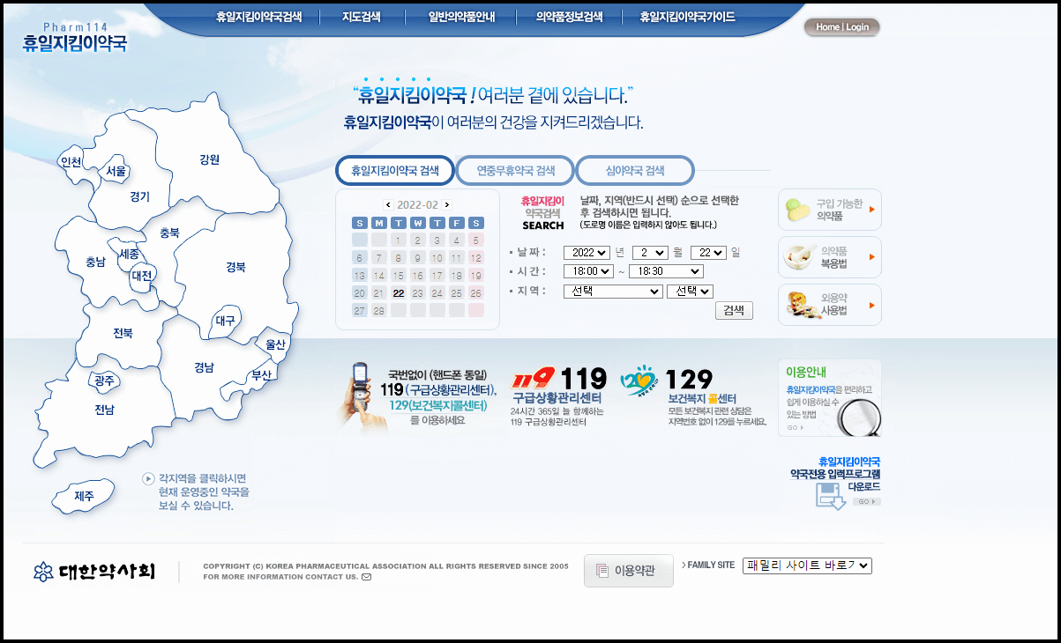This screenshot has width=1061, height=643.
Task: Select 서울 on the map
Action: click(116, 171)
